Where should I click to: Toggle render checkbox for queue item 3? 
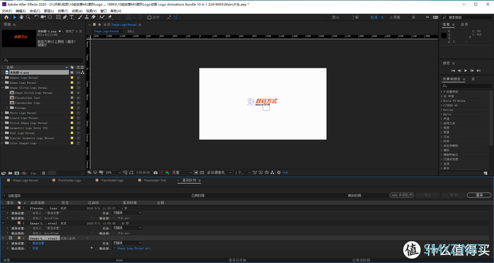pyautogui.click(x=11, y=238)
